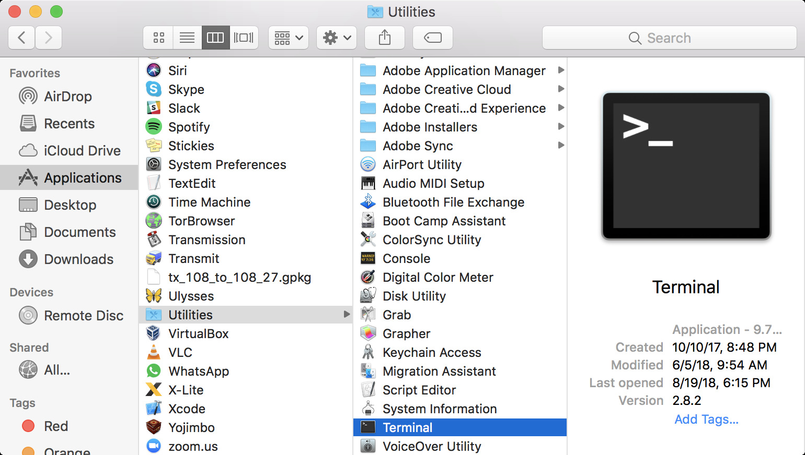This screenshot has height=455, width=805.
Task: Click the Edit Tags toolbar button
Action: point(433,38)
